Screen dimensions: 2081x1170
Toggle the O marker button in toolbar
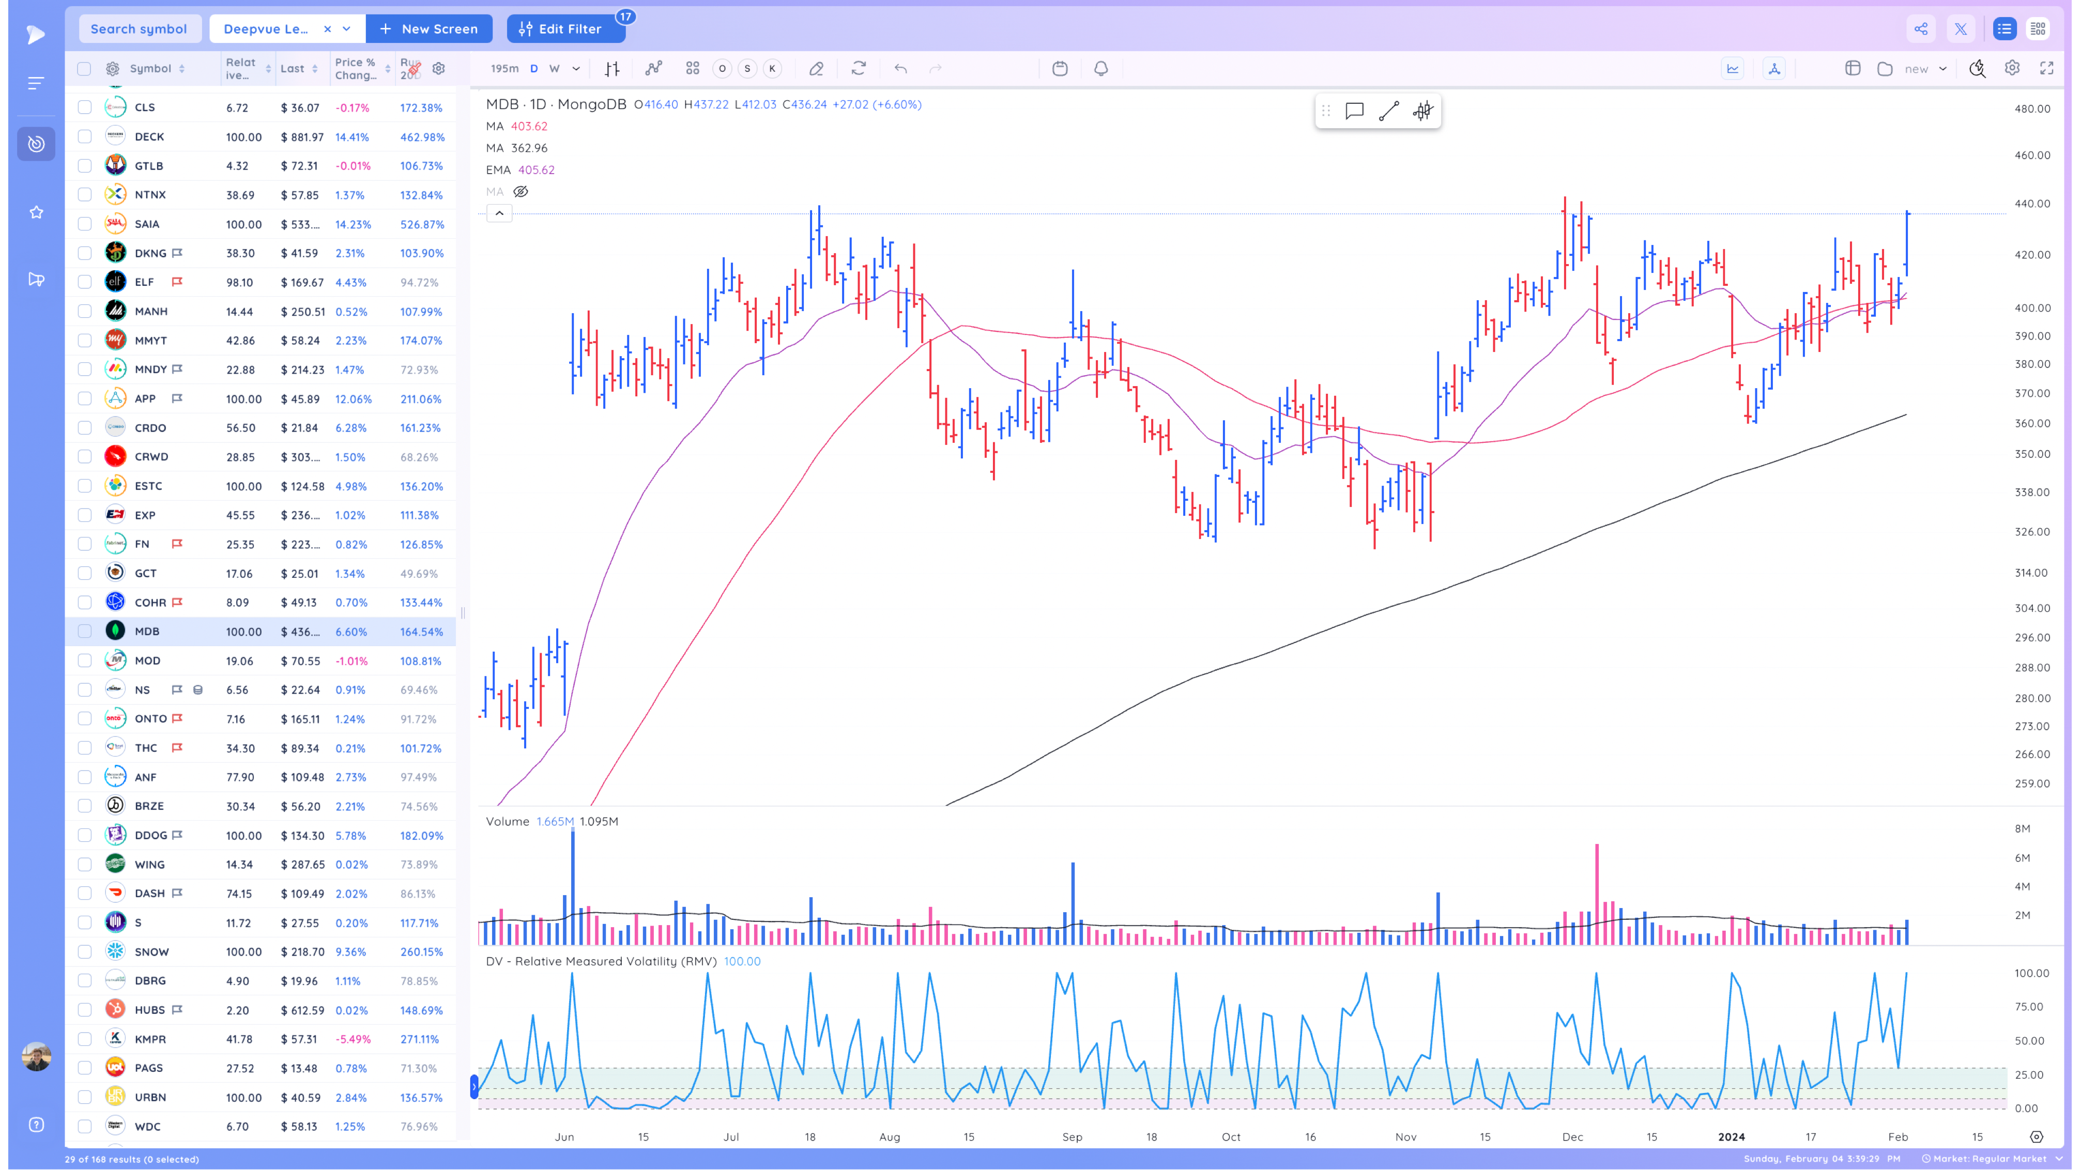722,69
